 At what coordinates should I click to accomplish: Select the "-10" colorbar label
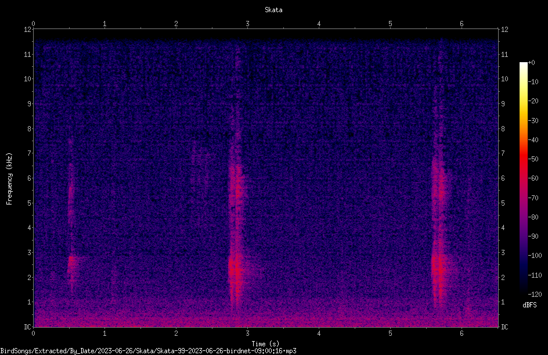click(x=533, y=82)
